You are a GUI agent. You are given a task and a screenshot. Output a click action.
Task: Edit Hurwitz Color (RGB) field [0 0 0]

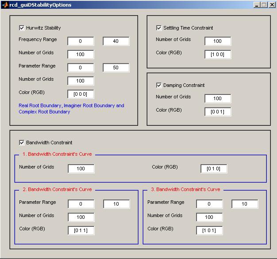[x=81, y=94]
